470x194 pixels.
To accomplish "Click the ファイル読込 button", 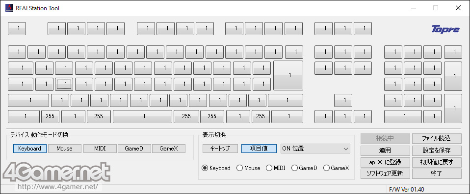I will coord(437,138).
